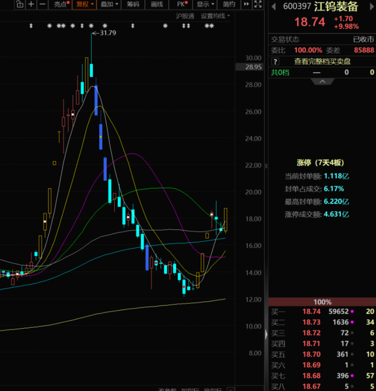Toggle the 亮点 highlights button
Viewport: 376px width, 391px height.
coord(61,4)
